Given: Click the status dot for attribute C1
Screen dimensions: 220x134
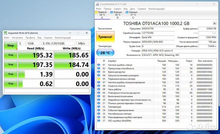Looking at the screenshot, I should pos(99,103).
